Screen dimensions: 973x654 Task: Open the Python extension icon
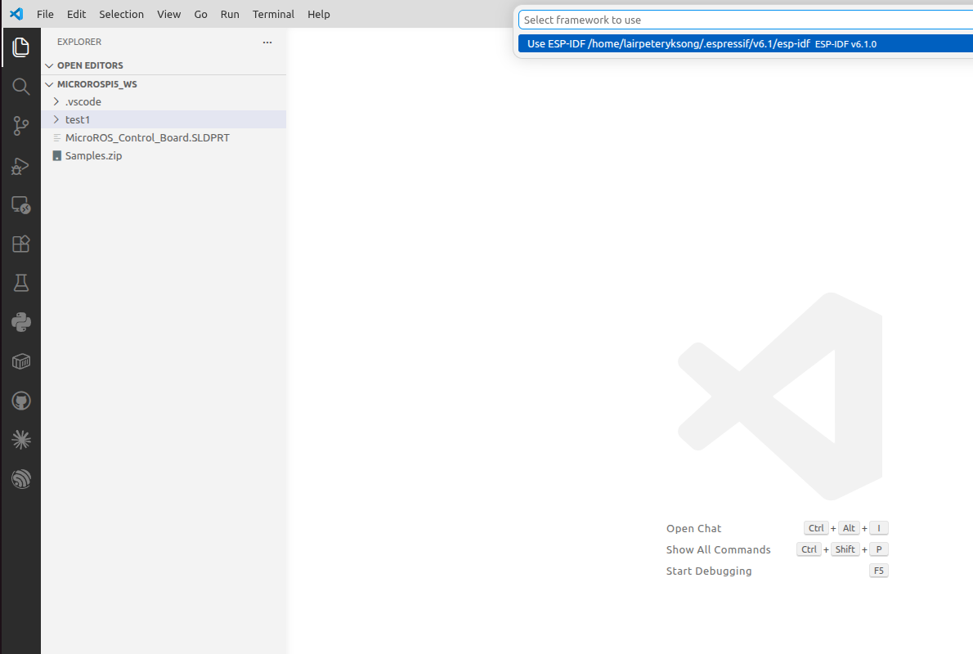click(20, 322)
